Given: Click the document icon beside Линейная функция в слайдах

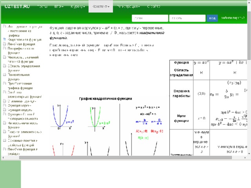Looking at the screenshot, I should (x=4, y=149).
